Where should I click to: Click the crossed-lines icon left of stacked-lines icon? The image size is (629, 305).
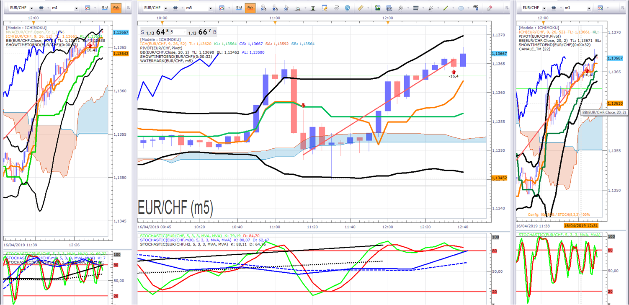click(x=400, y=8)
